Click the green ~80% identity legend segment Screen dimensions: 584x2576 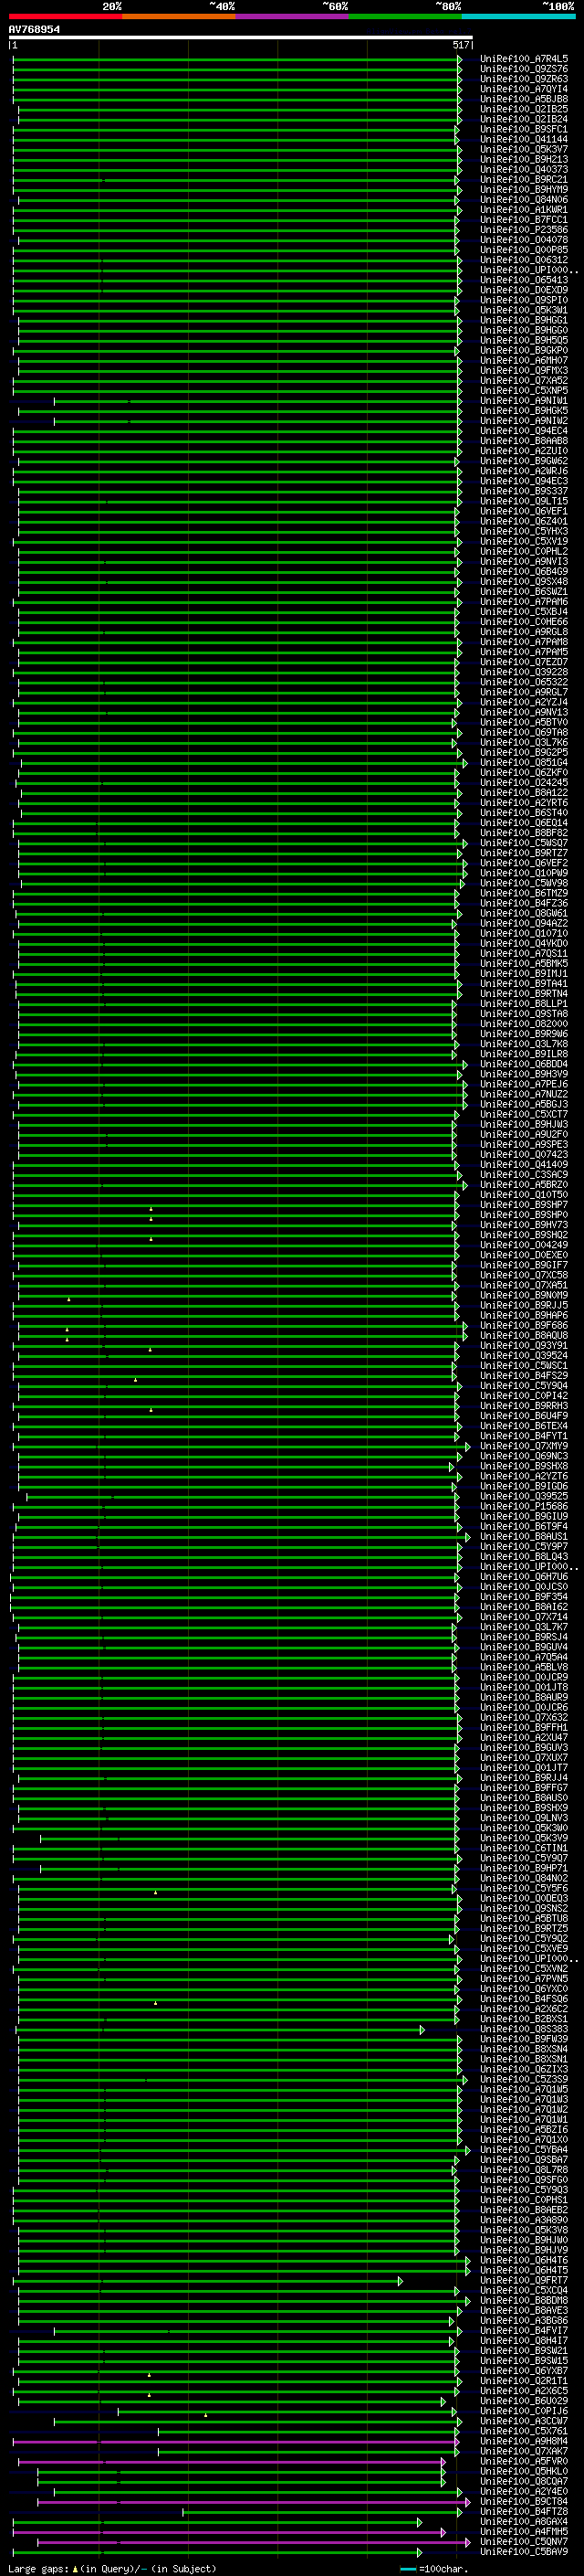coord(404,16)
